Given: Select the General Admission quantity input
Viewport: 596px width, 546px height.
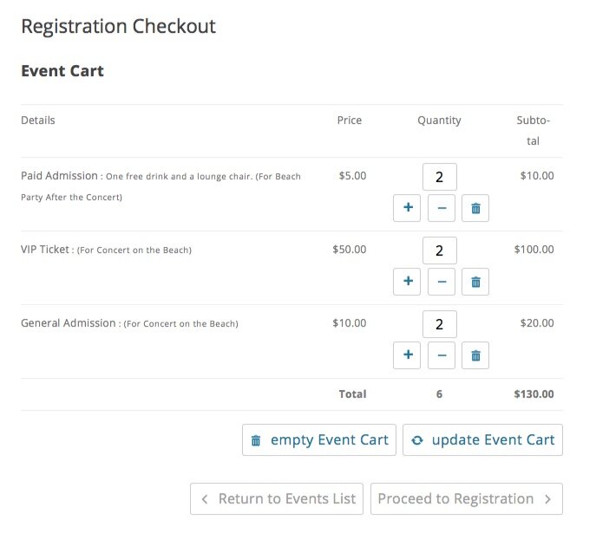Looking at the screenshot, I should click(440, 324).
